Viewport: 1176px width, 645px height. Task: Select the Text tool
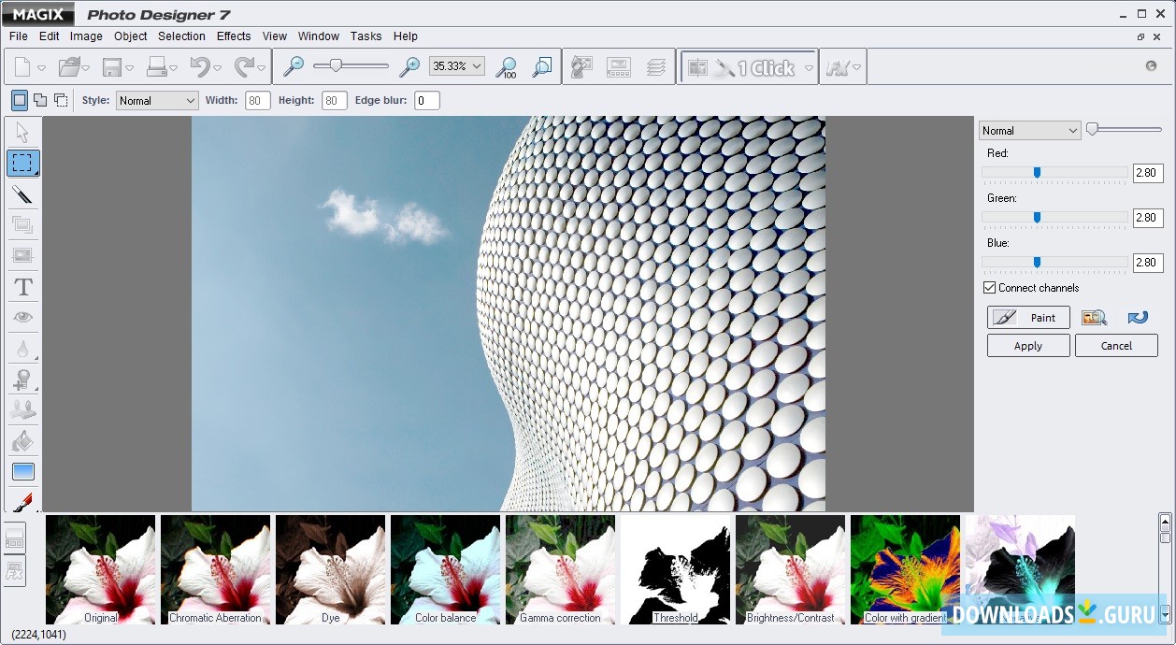[x=22, y=287]
